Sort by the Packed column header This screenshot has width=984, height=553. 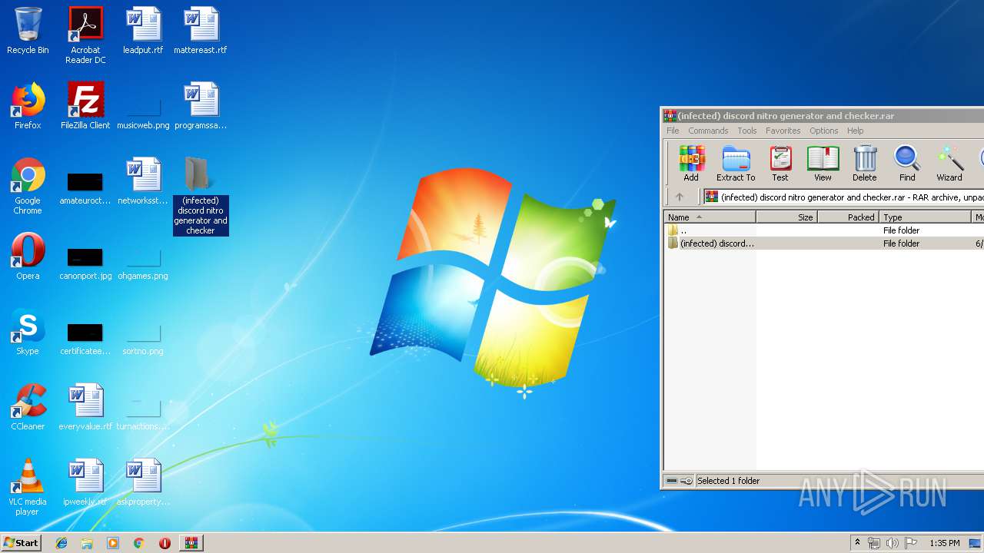coord(848,217)
